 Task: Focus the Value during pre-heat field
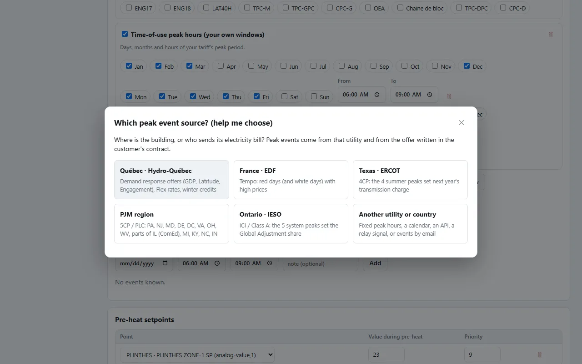pos(386,355)
